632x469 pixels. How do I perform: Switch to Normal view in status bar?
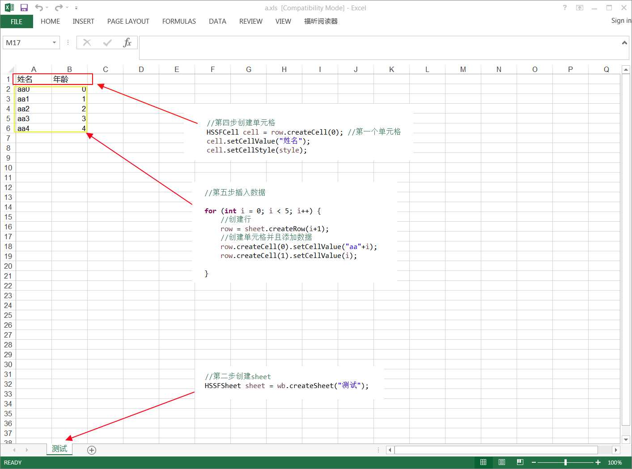click(483, 462)
